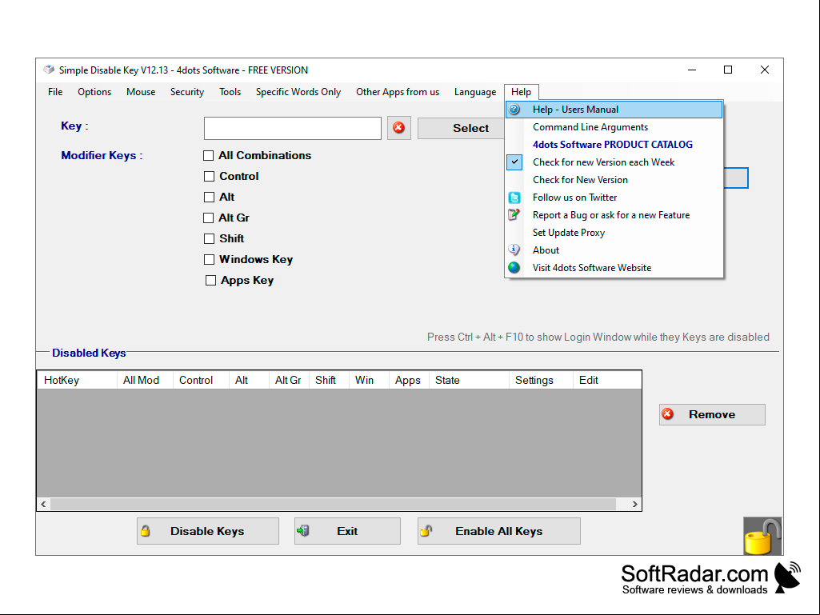The image size is (820, 615).
Task: Tick the Control modifier checkbox
Action: [209, 176]
